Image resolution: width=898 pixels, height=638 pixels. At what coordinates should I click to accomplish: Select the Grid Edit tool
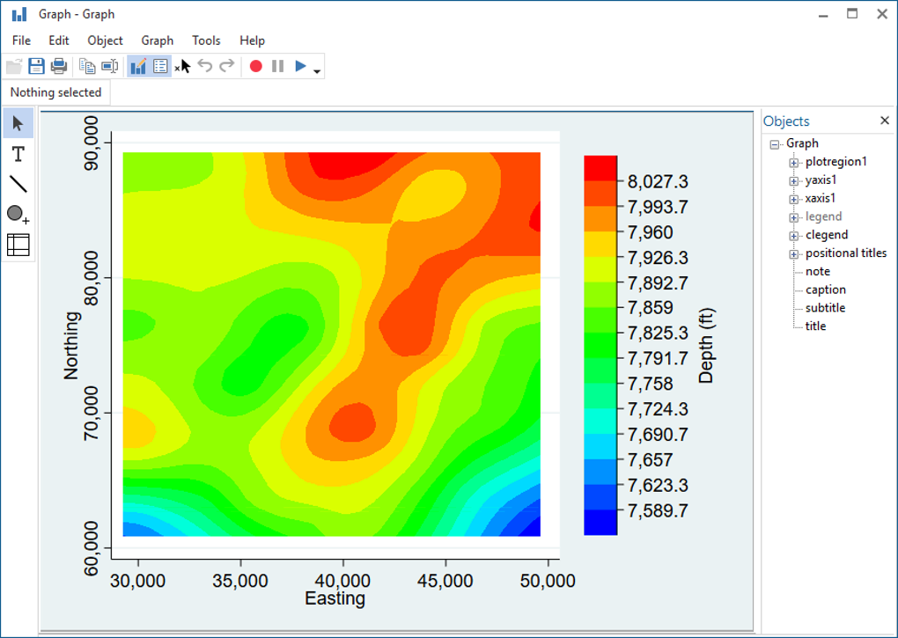tap(18, 245)
